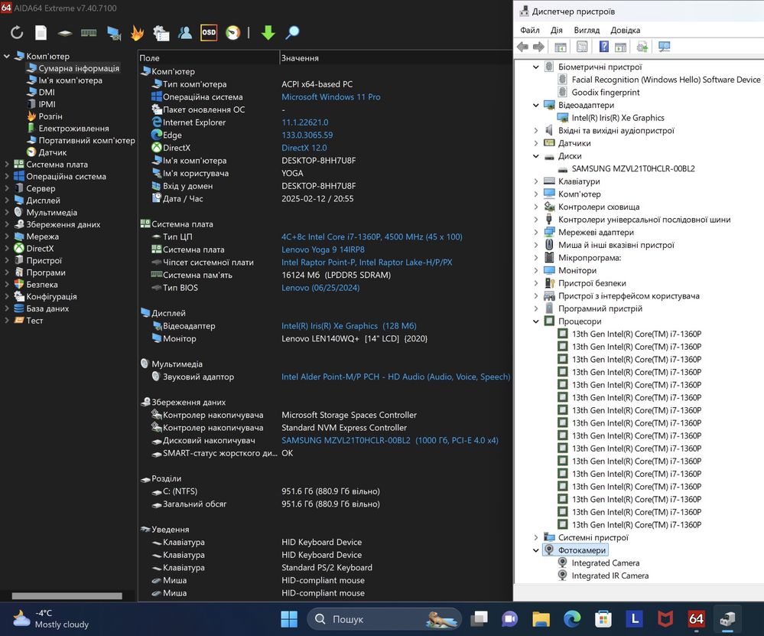
Task: Click the AIDA64 horizontal scrollbar at bottom left
Action: 67,595
